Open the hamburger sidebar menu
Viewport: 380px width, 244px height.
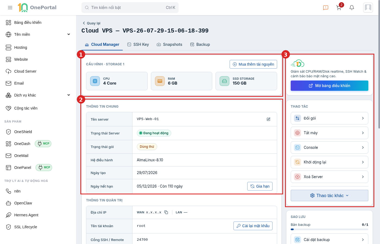point(10,8)
